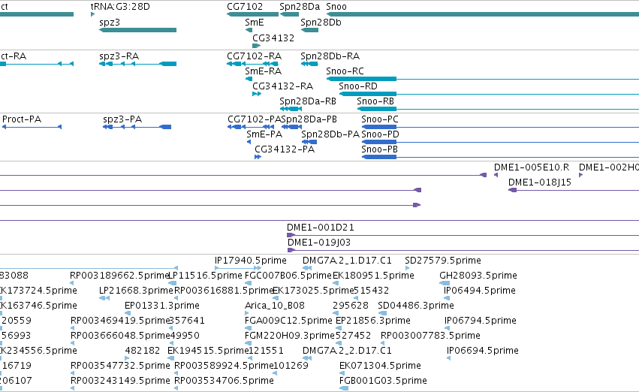
Task: Select the Snoo-PB protein bar
Action: pyautogui.click(x=379, y=157)
